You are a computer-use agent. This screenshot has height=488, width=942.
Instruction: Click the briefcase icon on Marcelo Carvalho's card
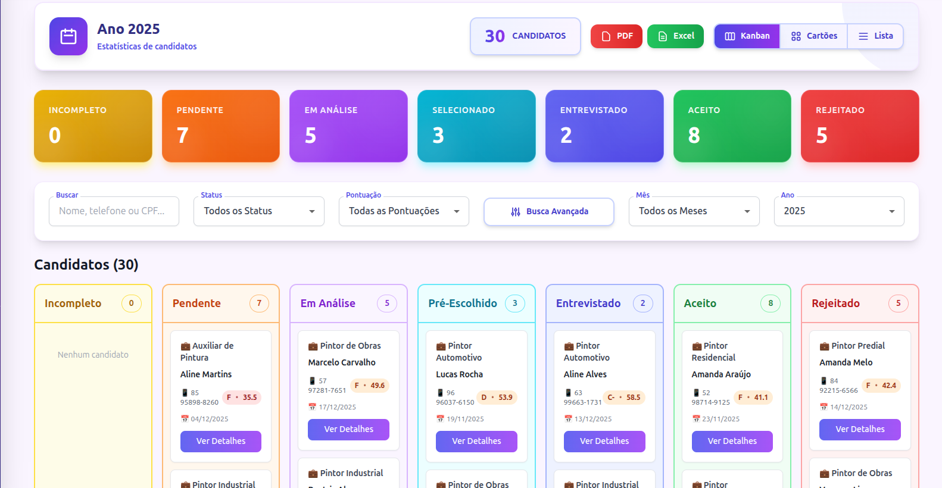coord(313,346)
